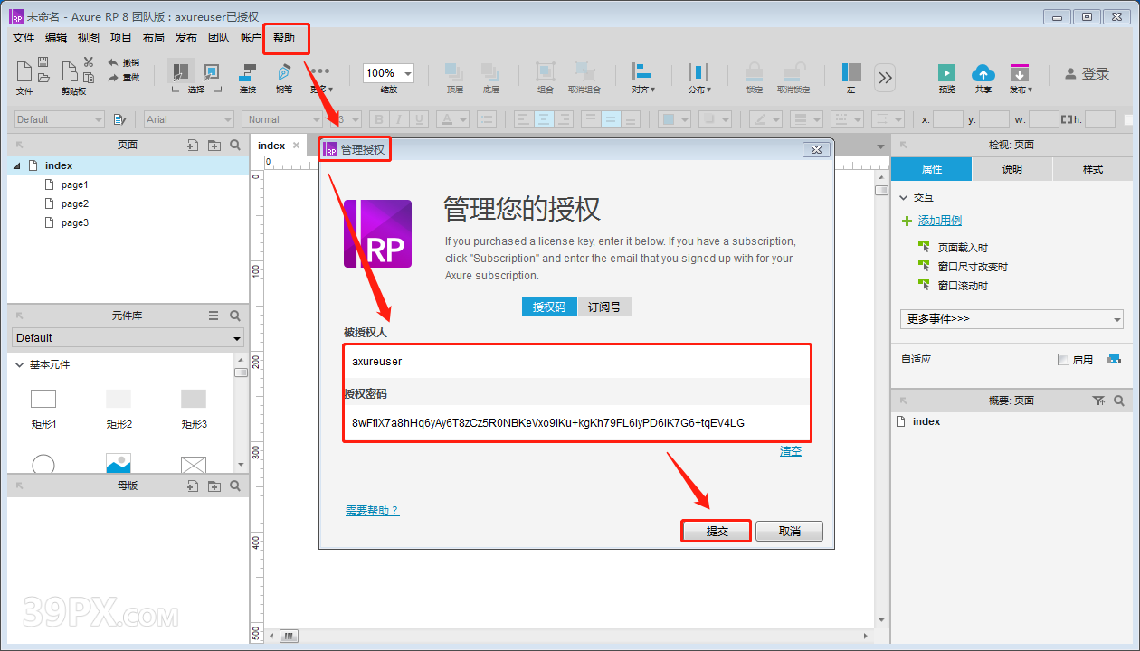Viewport: 1140px width, 651px height.
Task: Open the Help (帮助) menu
Action: (284, 38)
